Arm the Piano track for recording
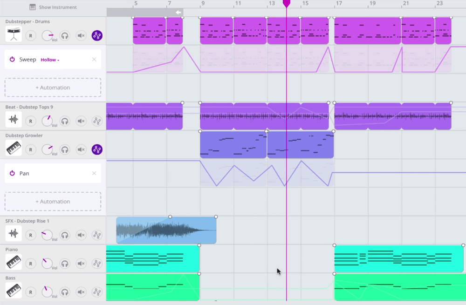The image size is (466, 305). (31, 263)
